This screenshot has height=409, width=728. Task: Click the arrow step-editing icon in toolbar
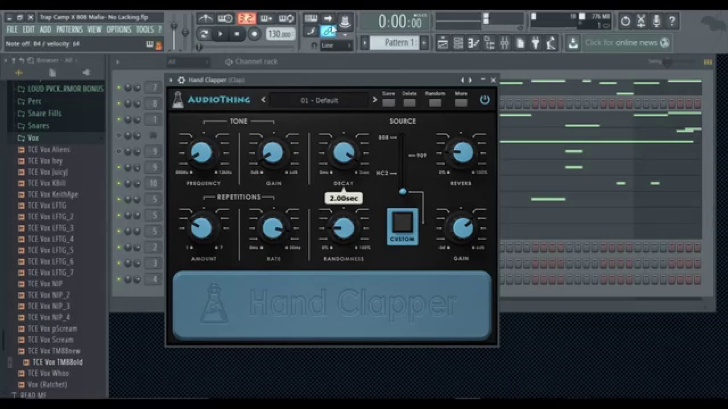(328, 18)
